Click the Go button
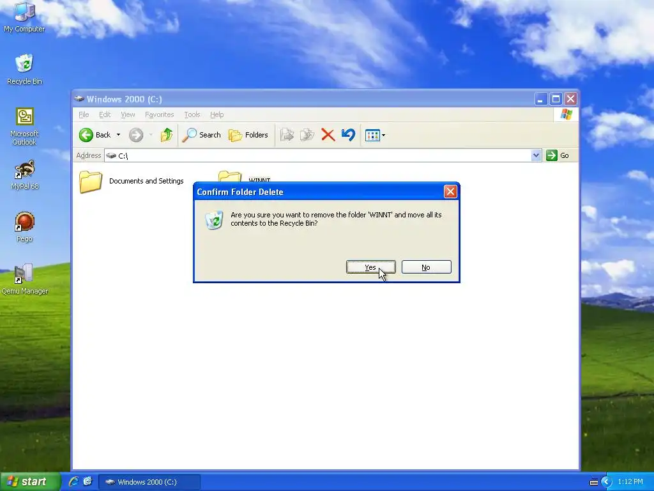 [558, 155]
